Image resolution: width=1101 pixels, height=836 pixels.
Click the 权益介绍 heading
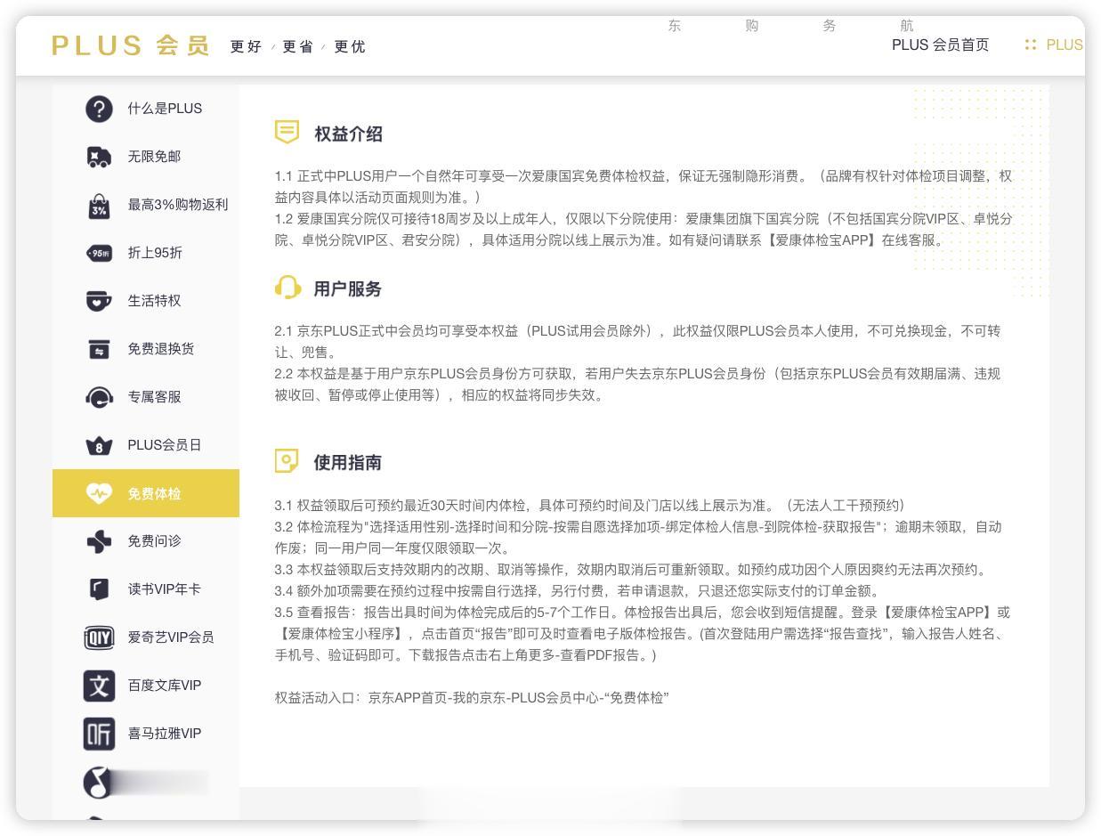348,134
